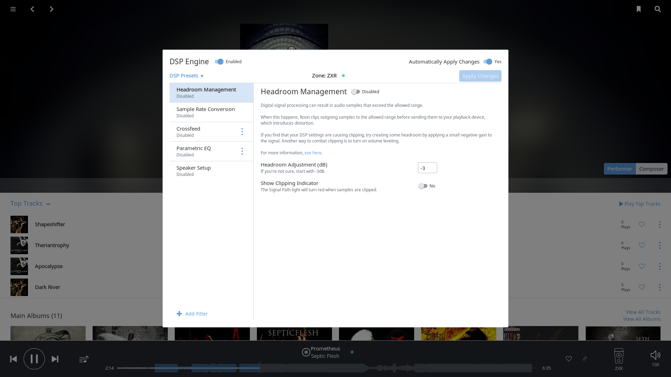Enable the Headroom Management toggle

click(355, 92)
